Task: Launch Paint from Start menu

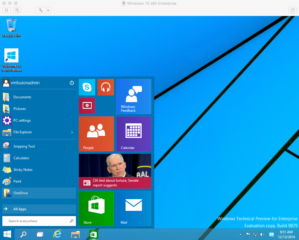Action: coord(39,181)
